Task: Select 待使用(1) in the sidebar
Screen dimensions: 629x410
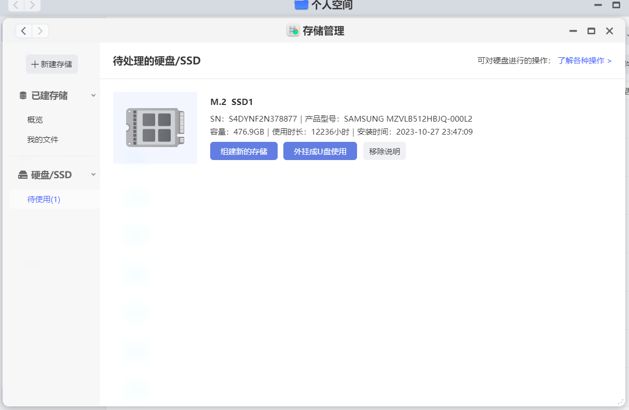Action: 44,200
